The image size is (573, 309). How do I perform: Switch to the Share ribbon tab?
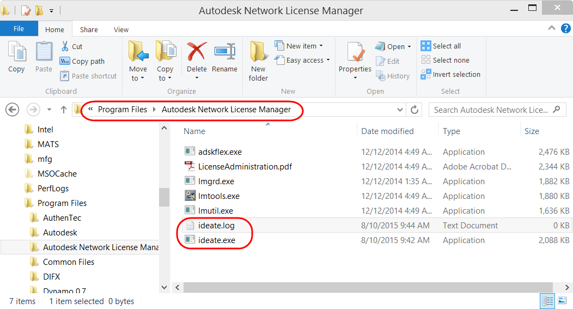pyautogui.click(x=89, y=29)
